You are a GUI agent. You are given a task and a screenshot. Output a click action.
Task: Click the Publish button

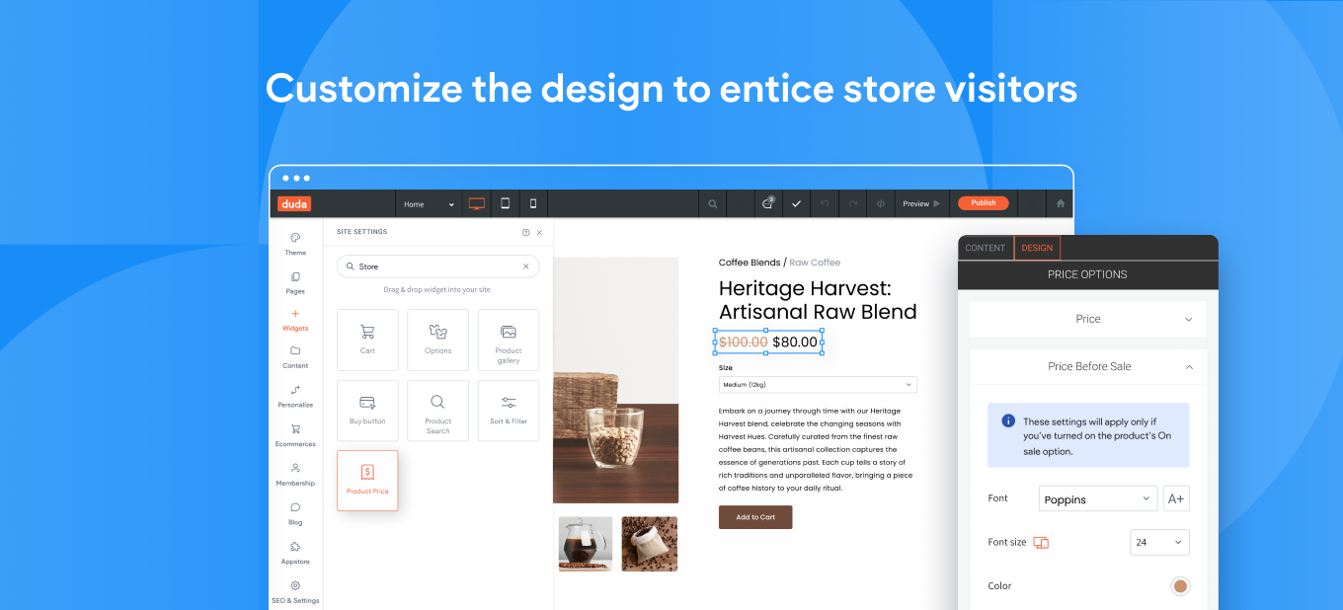(x=984, y=203)
